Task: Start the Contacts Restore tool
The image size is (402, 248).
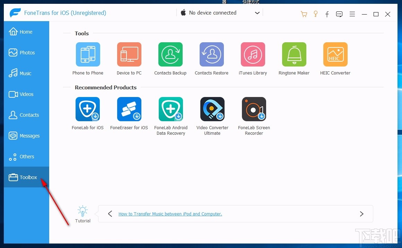Action: [x=211, y=54]
